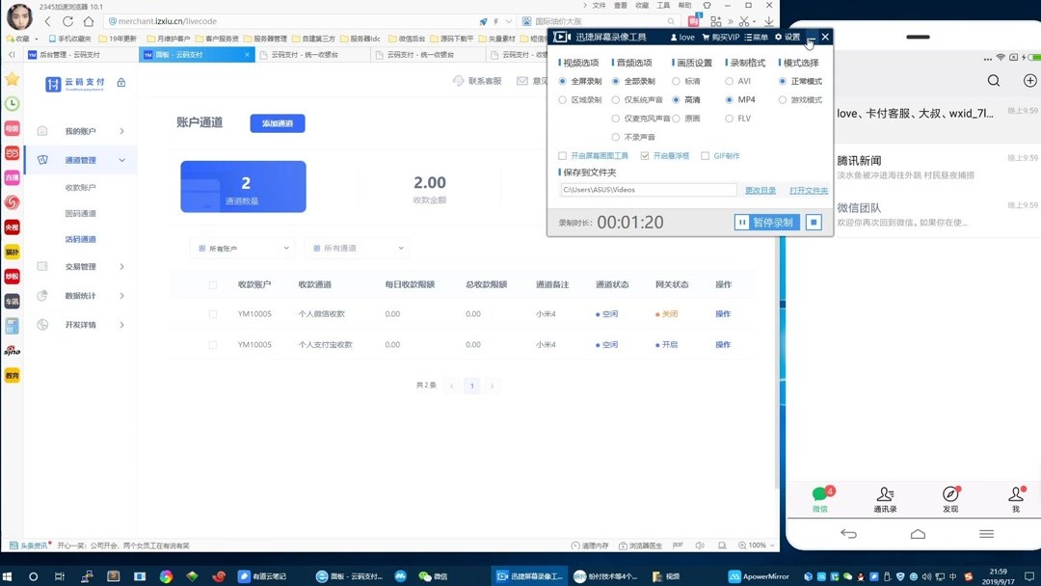Click the 暂停录制 pause button
The width and height of the screenshot is (1041, 586).
pyautogui.click(x=765, y=222)
